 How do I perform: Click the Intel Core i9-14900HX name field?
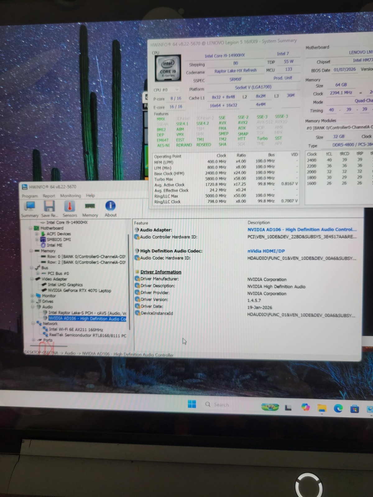pyautogui.click(x=224, y=56)
